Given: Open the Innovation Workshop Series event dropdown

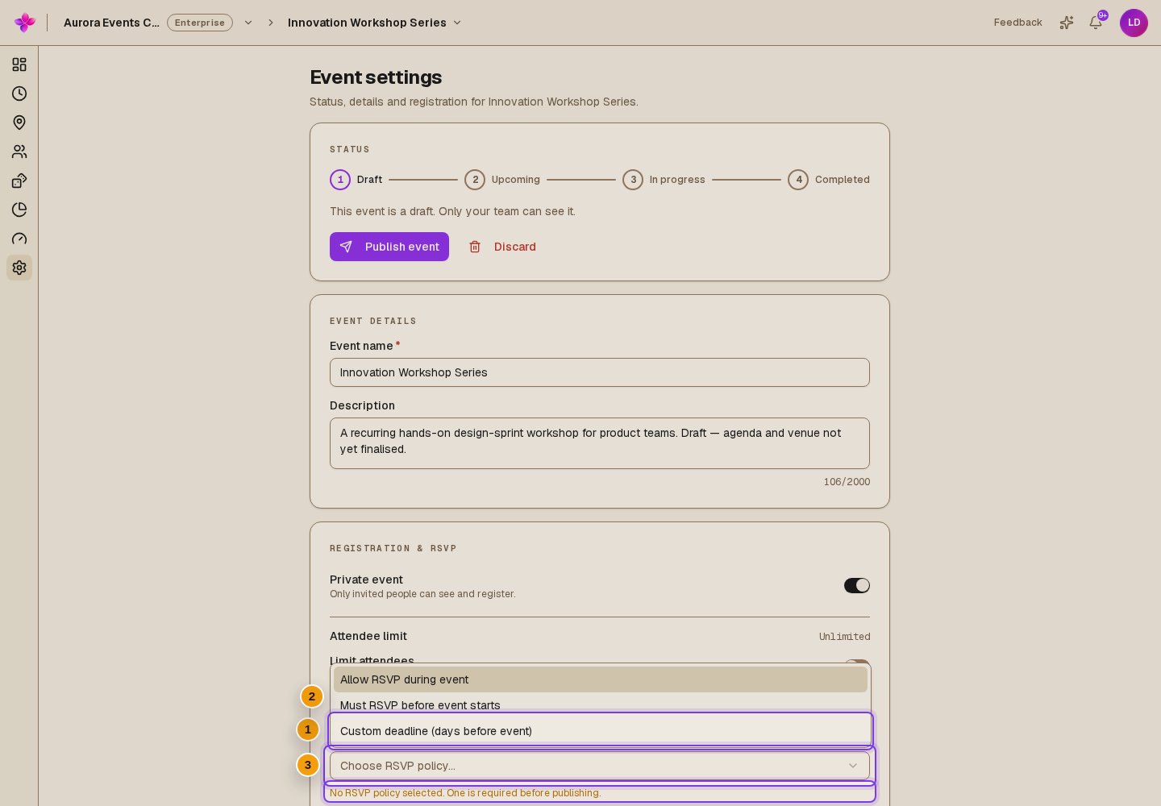Looking at the screenshot, I should tap(375, 23).
